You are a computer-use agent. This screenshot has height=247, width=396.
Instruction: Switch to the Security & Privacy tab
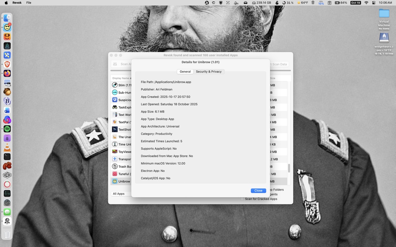(209, 72)
